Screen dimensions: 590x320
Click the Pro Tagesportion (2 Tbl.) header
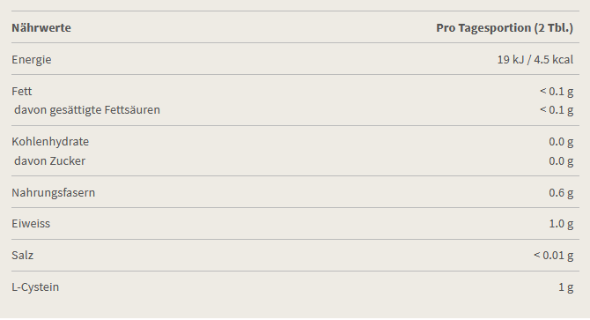point(505,28)
